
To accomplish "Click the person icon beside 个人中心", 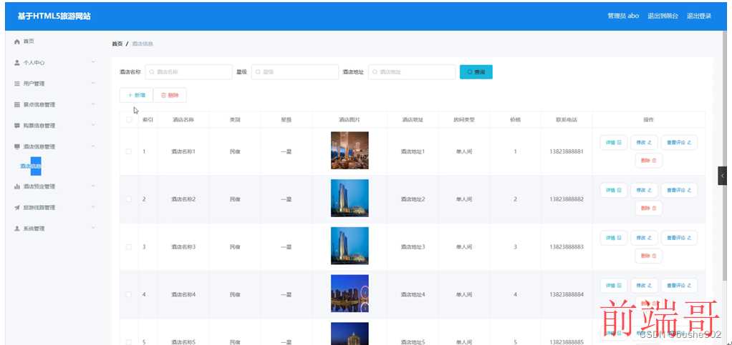I will (x=17, y=62).
